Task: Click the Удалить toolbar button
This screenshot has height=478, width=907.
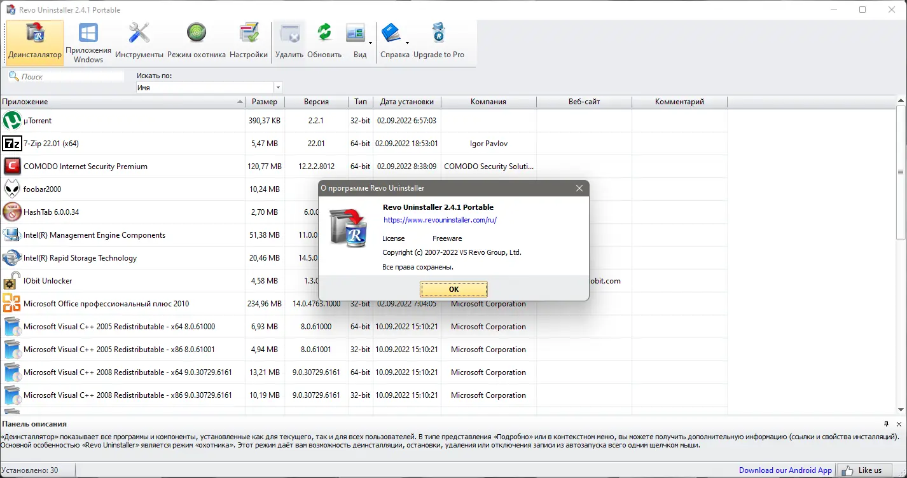Action: click(x=289, y=43)
